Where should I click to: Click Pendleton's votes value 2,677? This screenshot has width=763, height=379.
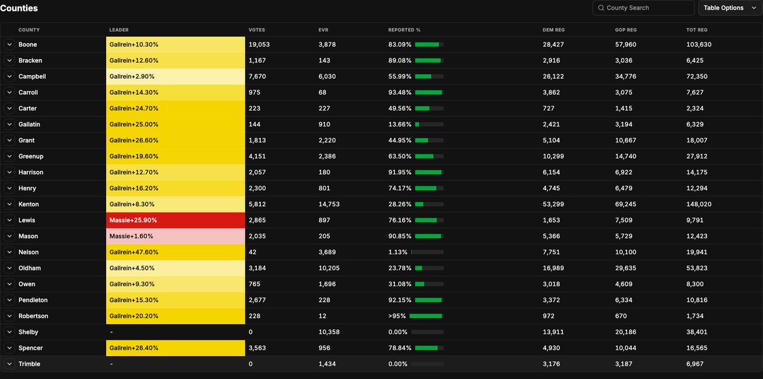[x=258, y=300]
